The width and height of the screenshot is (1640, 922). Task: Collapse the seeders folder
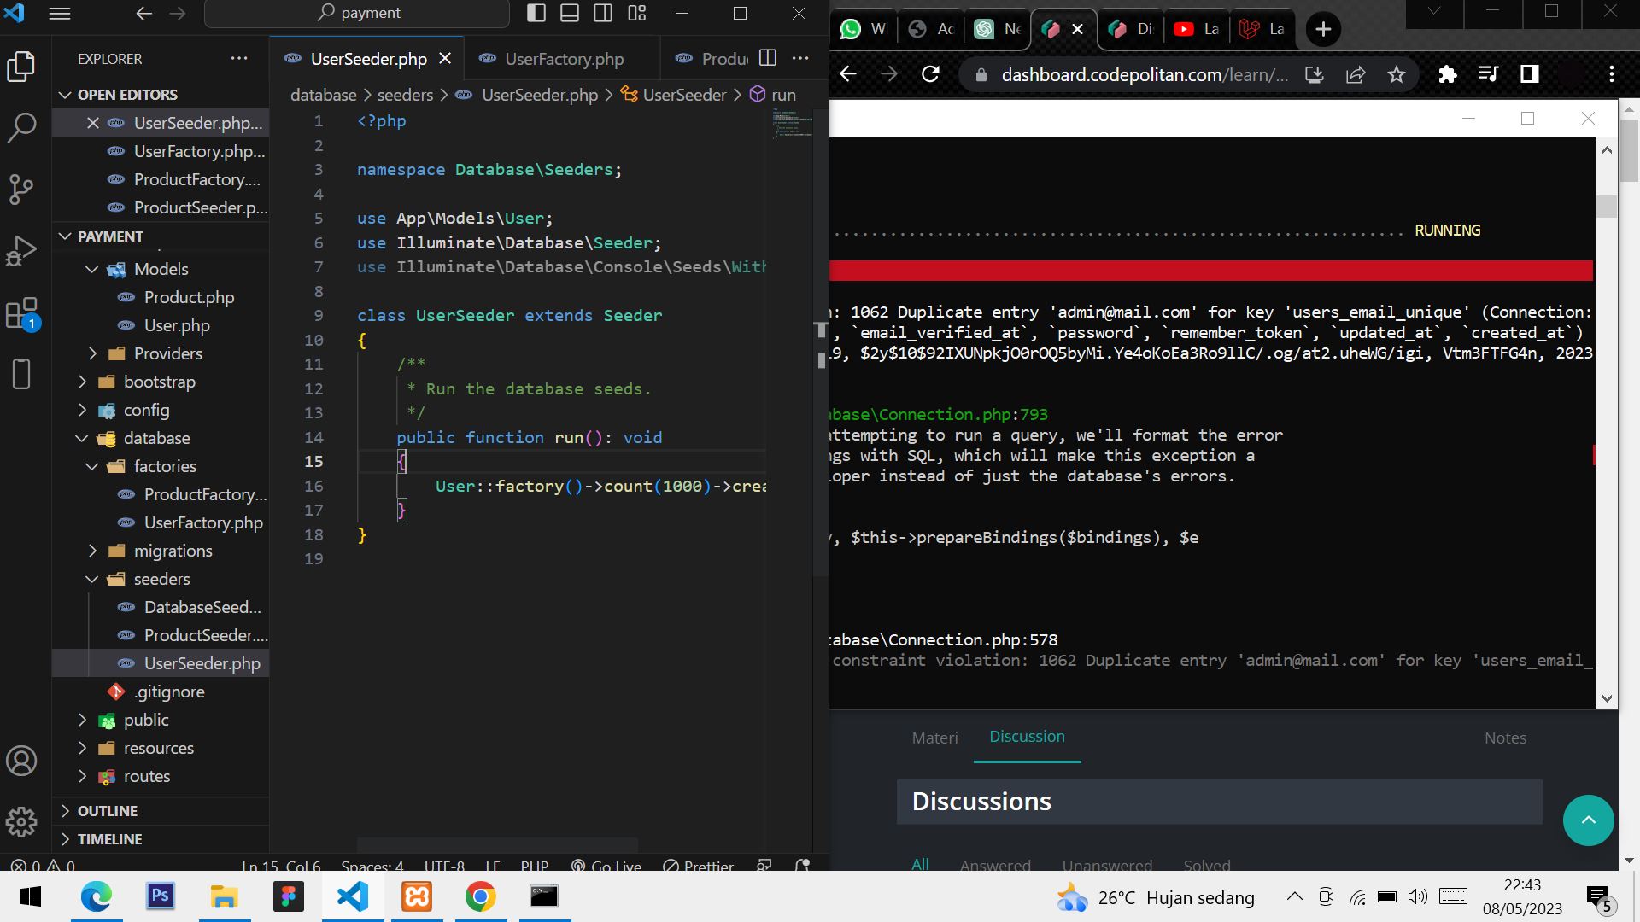pos(161,579)
